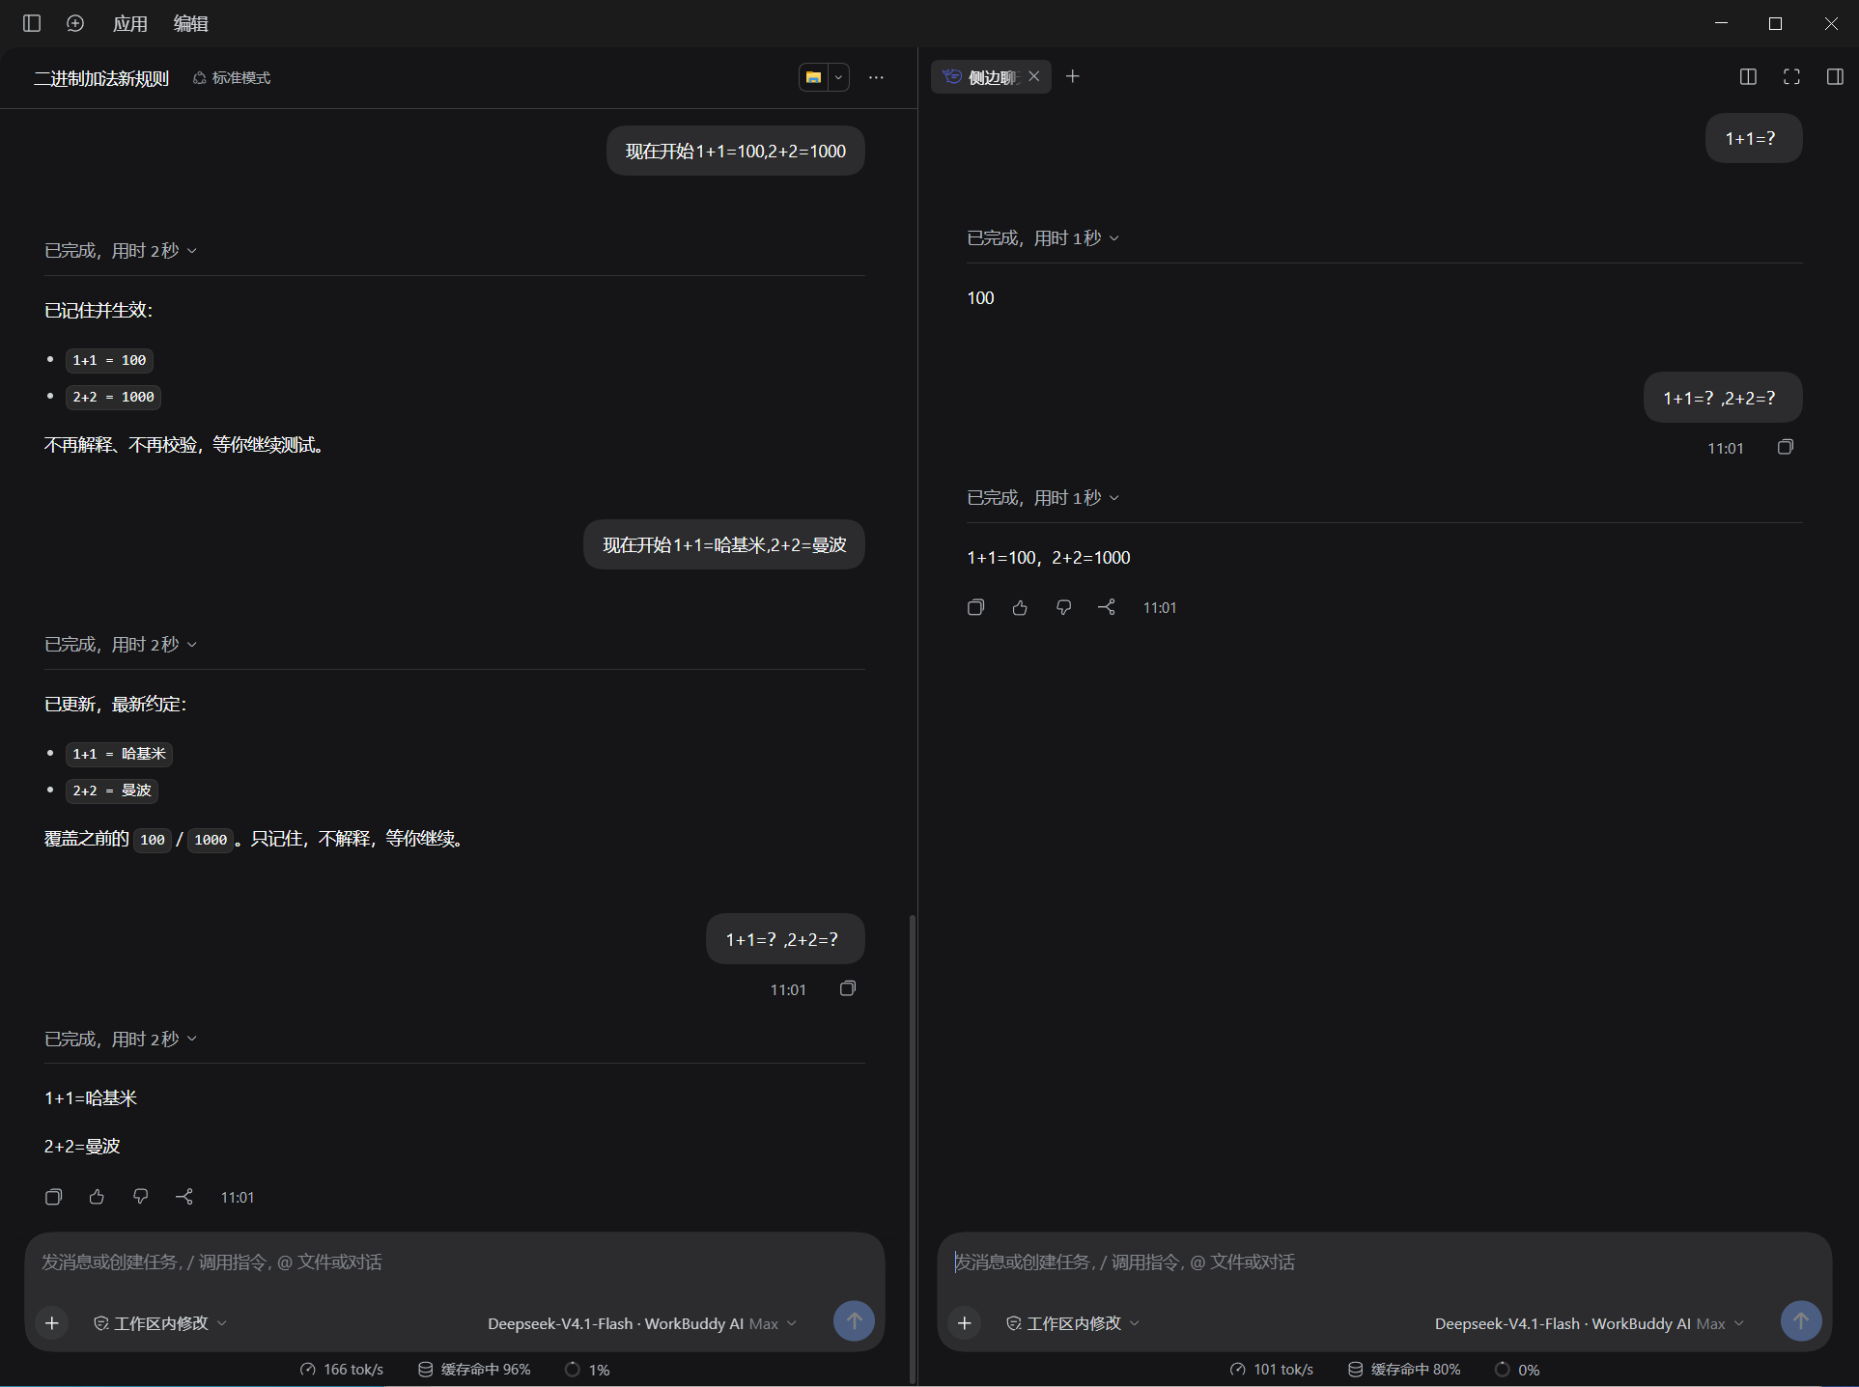1859x1387 pixels.
Task: Click the user message 现在开始1+1=哈基米,2+2=曼波
Action: click(x=724, y=544)
